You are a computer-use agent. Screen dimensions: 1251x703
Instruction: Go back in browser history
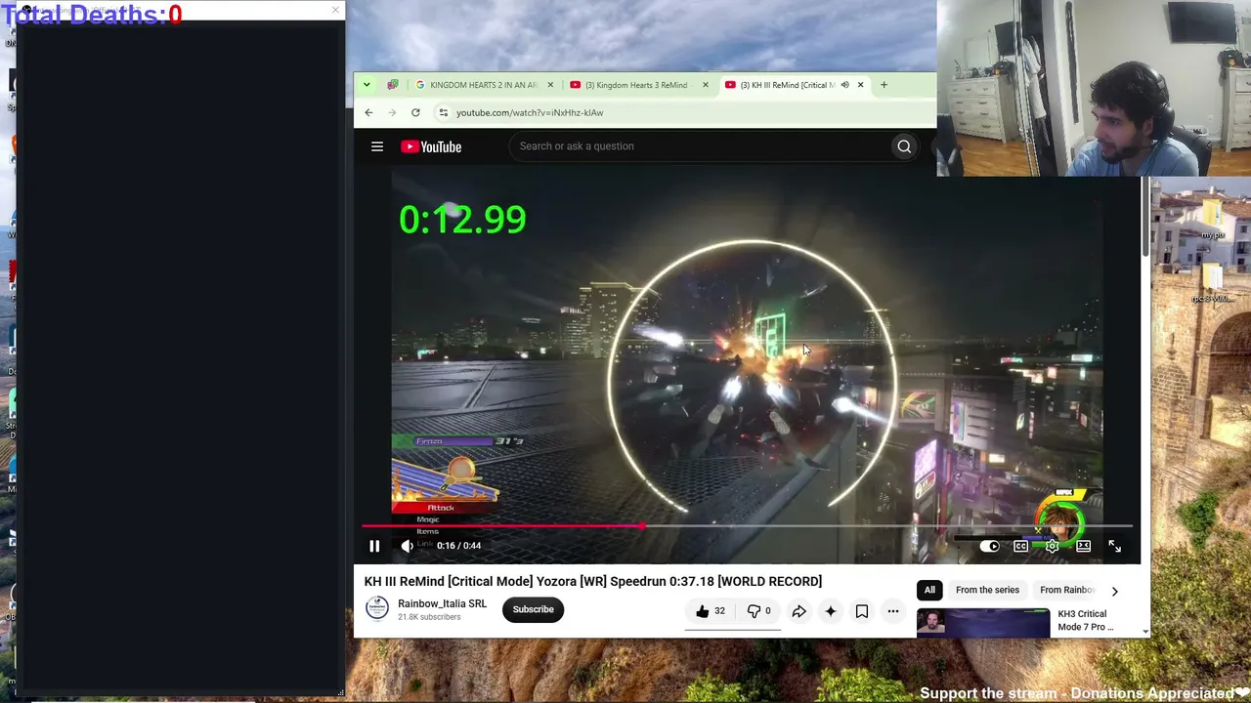(368, 112)
